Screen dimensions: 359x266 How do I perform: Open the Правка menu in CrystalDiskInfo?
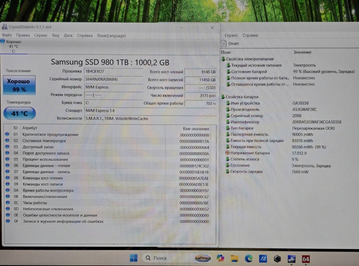click(x=23, y=35)
